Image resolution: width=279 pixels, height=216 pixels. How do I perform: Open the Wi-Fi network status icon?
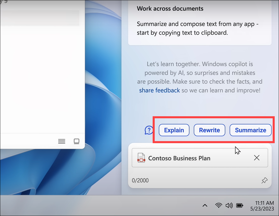tap(218, 206)
